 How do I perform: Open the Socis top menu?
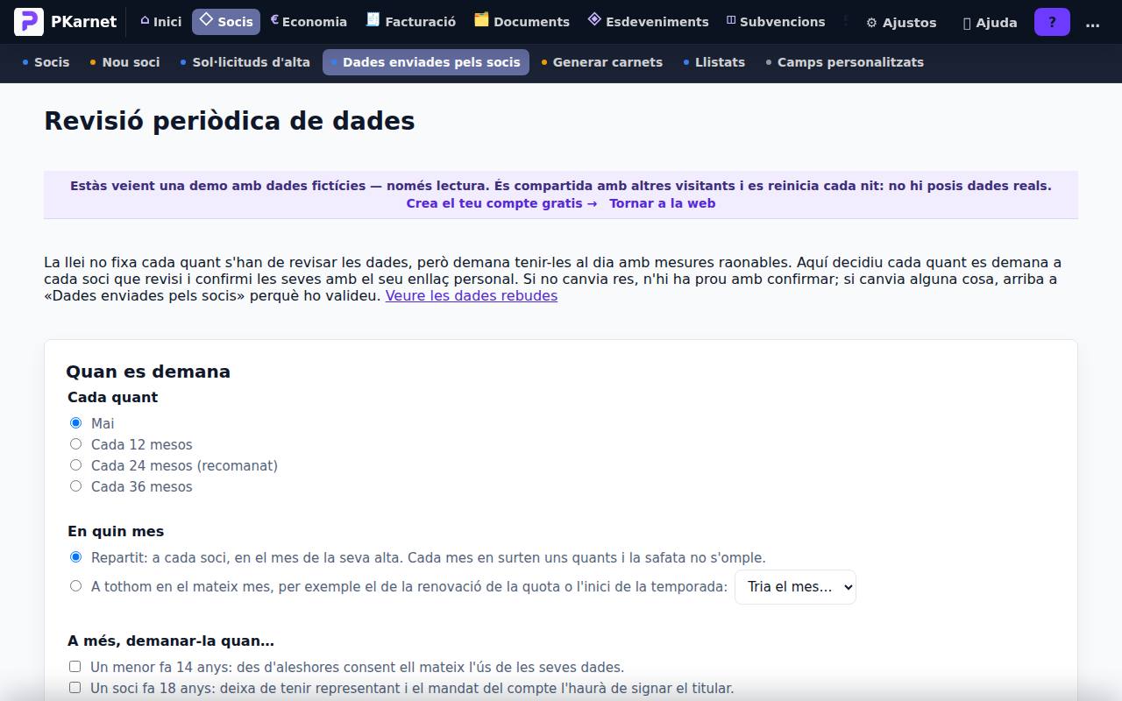pyautogui.click(x=226, y=22)
